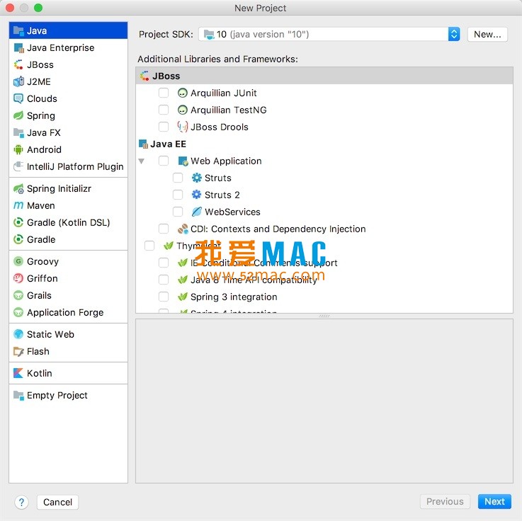This screenshot has height=521, width=522.
Task: Click the JBoss Drools icon
Action: click(183, 127)
